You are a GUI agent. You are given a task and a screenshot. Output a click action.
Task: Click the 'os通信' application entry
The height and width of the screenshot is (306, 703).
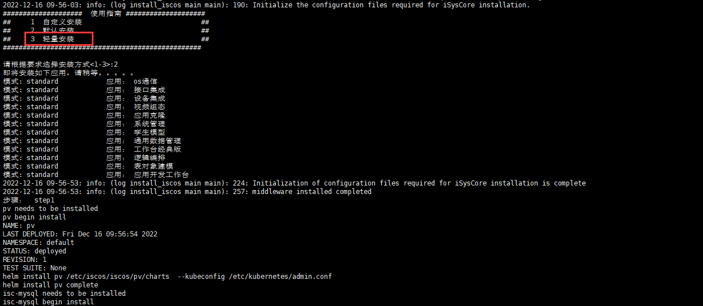click(145, 81)
